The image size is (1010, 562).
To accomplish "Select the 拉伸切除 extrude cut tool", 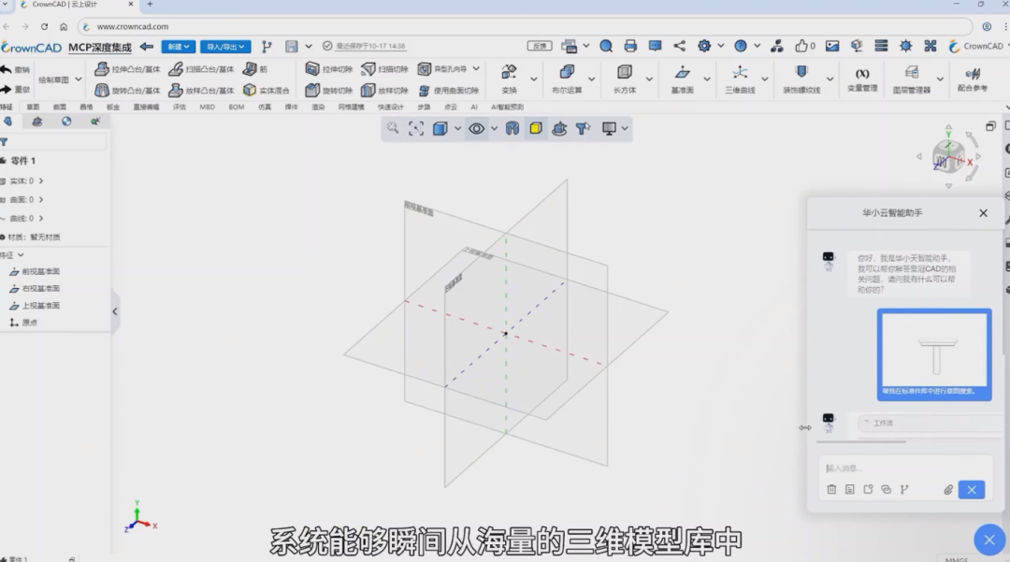I will pos(328,69).
